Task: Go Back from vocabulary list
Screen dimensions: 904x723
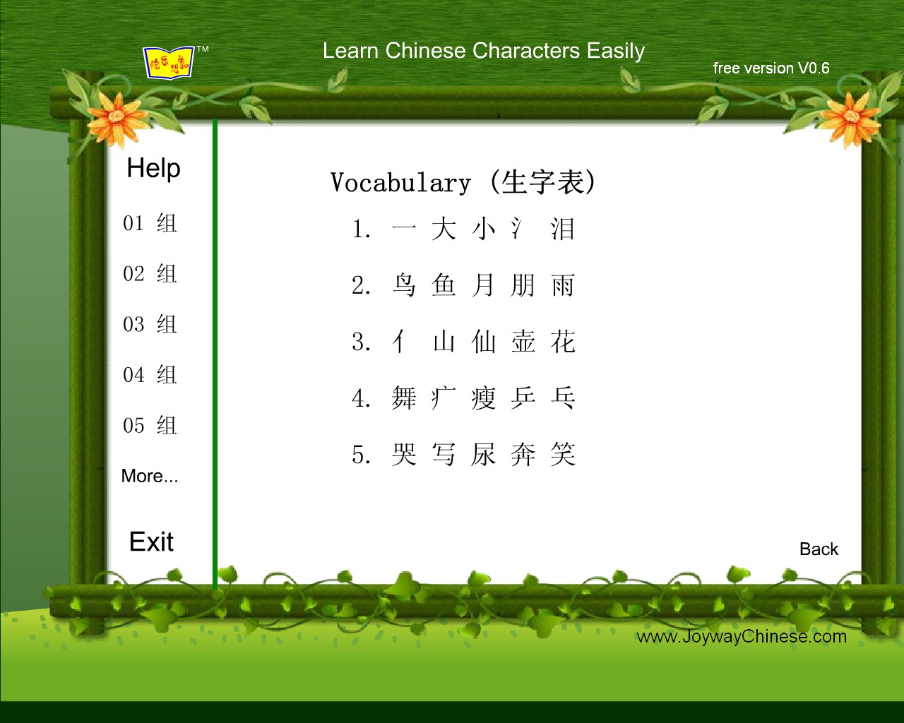Action: [819, 549]
